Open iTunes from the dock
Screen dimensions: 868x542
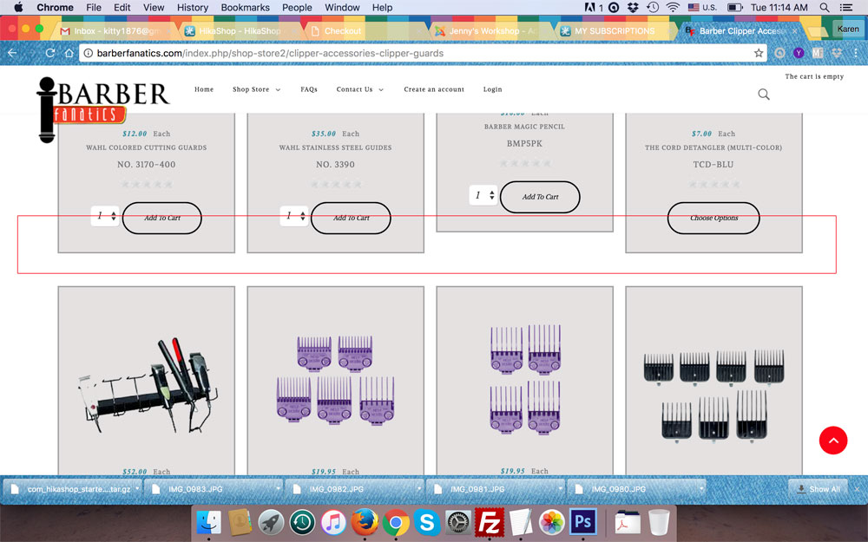(333, 522)
